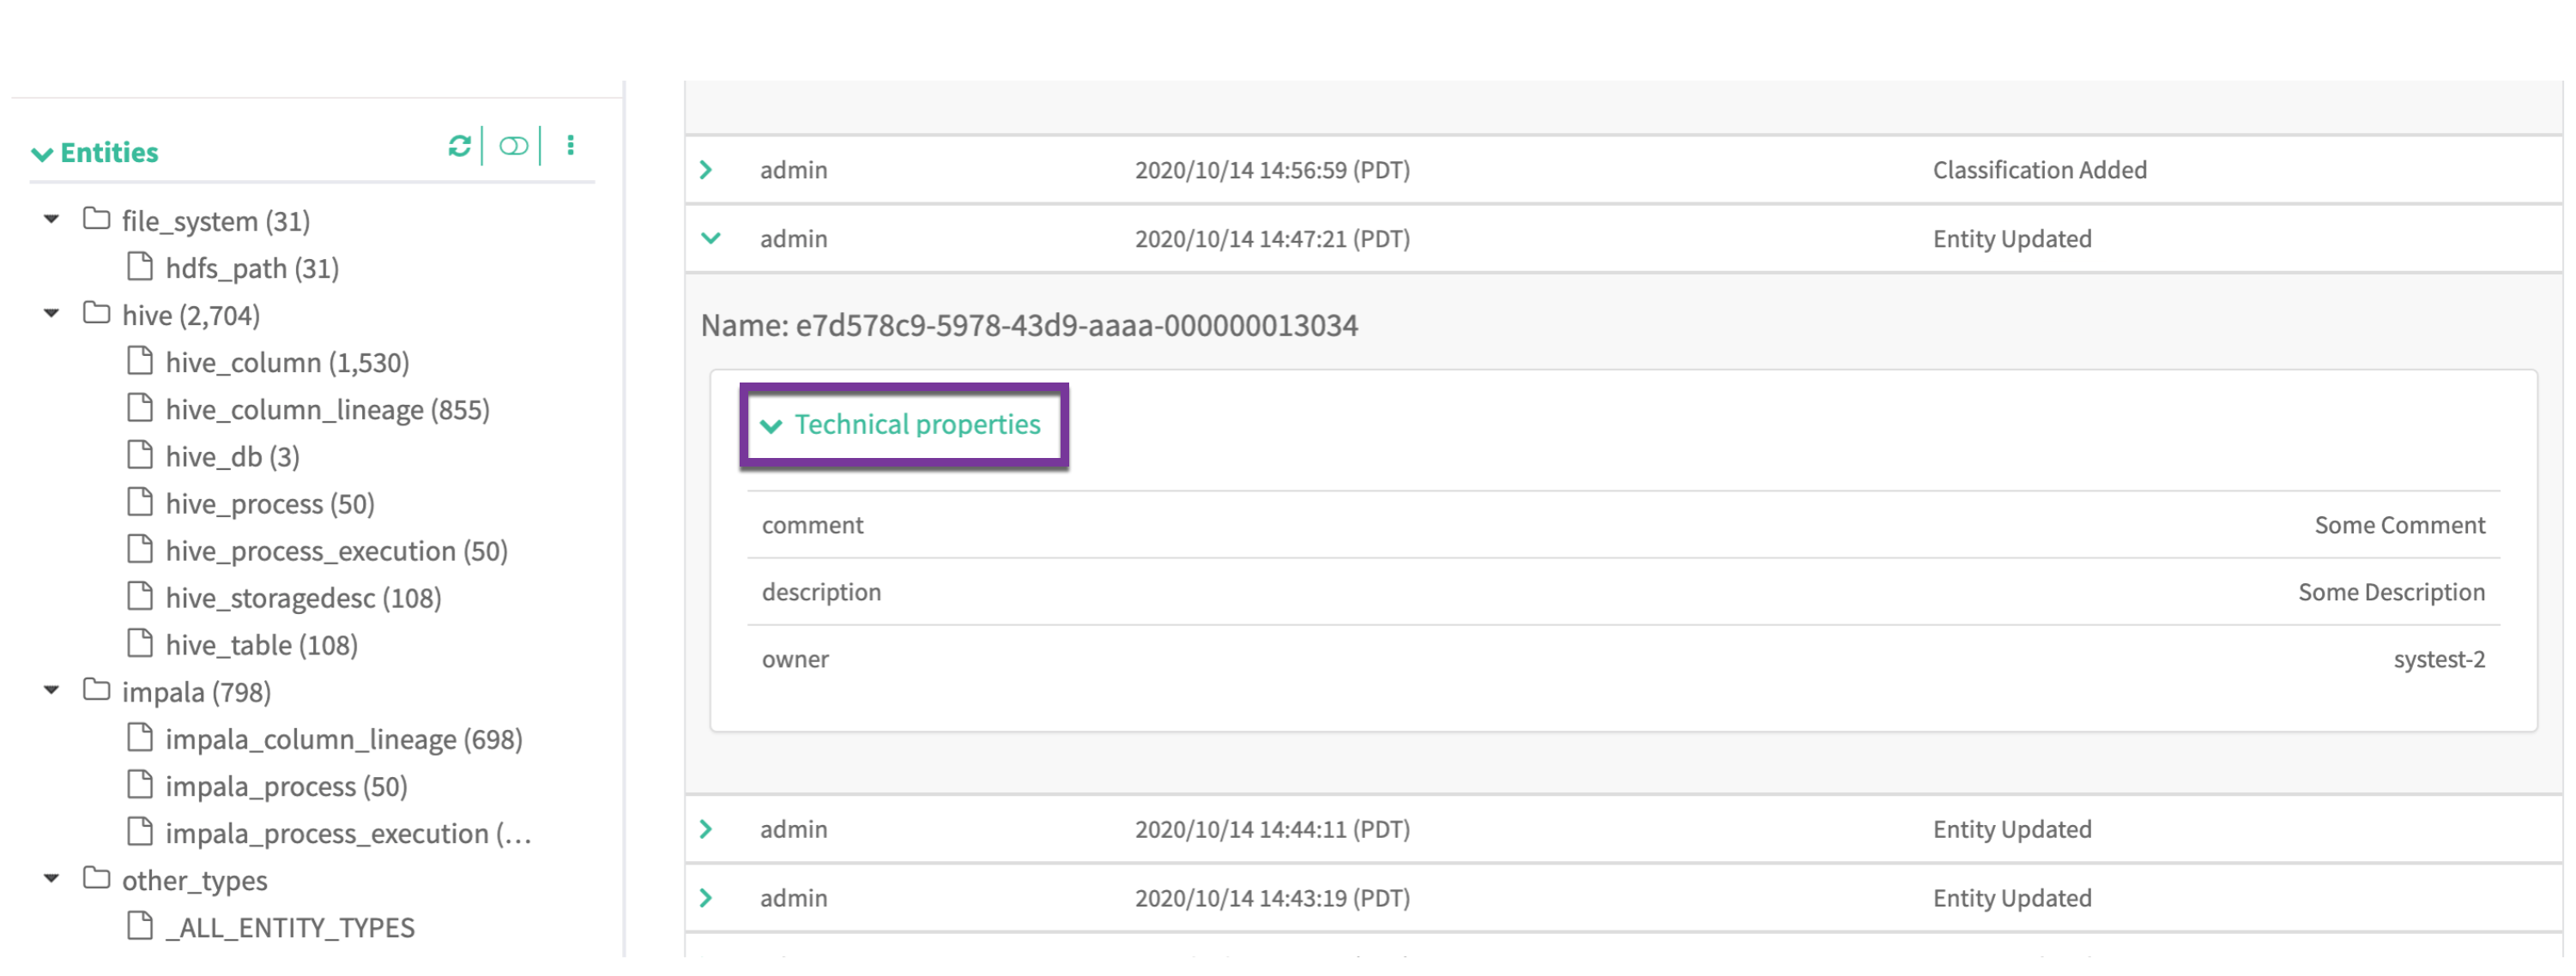The image size is (2576, 976).
Task: Click the hive_table document icon
Action: (140, 643)
